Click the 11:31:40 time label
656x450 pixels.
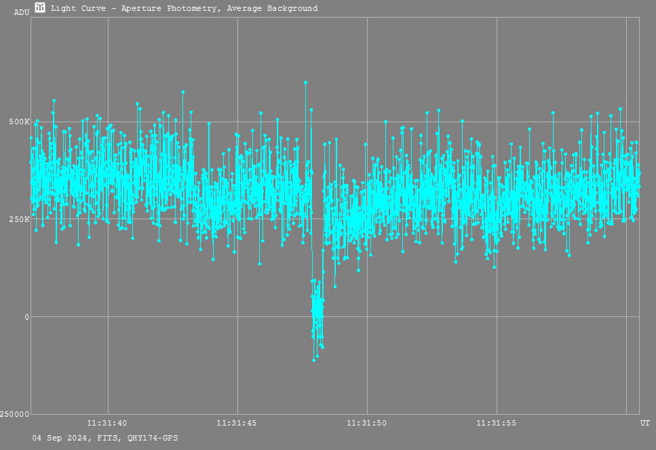click(107, 424)
